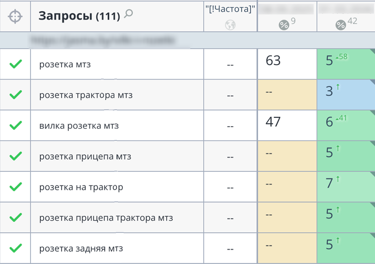Click percent icon beside number 9
This screenshot has height=264, width=375.
tap(284, 25)
